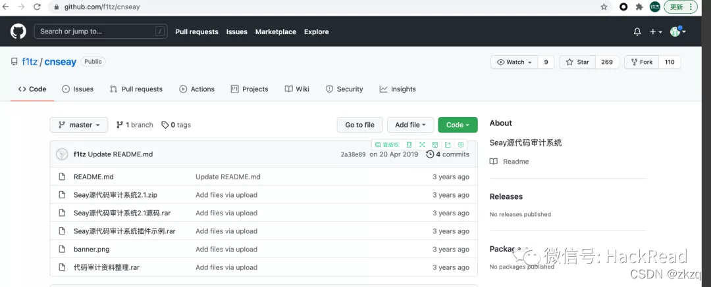711x287 pixels.
Task: Open the Update README.md commit message
Action: click(120, 154)
